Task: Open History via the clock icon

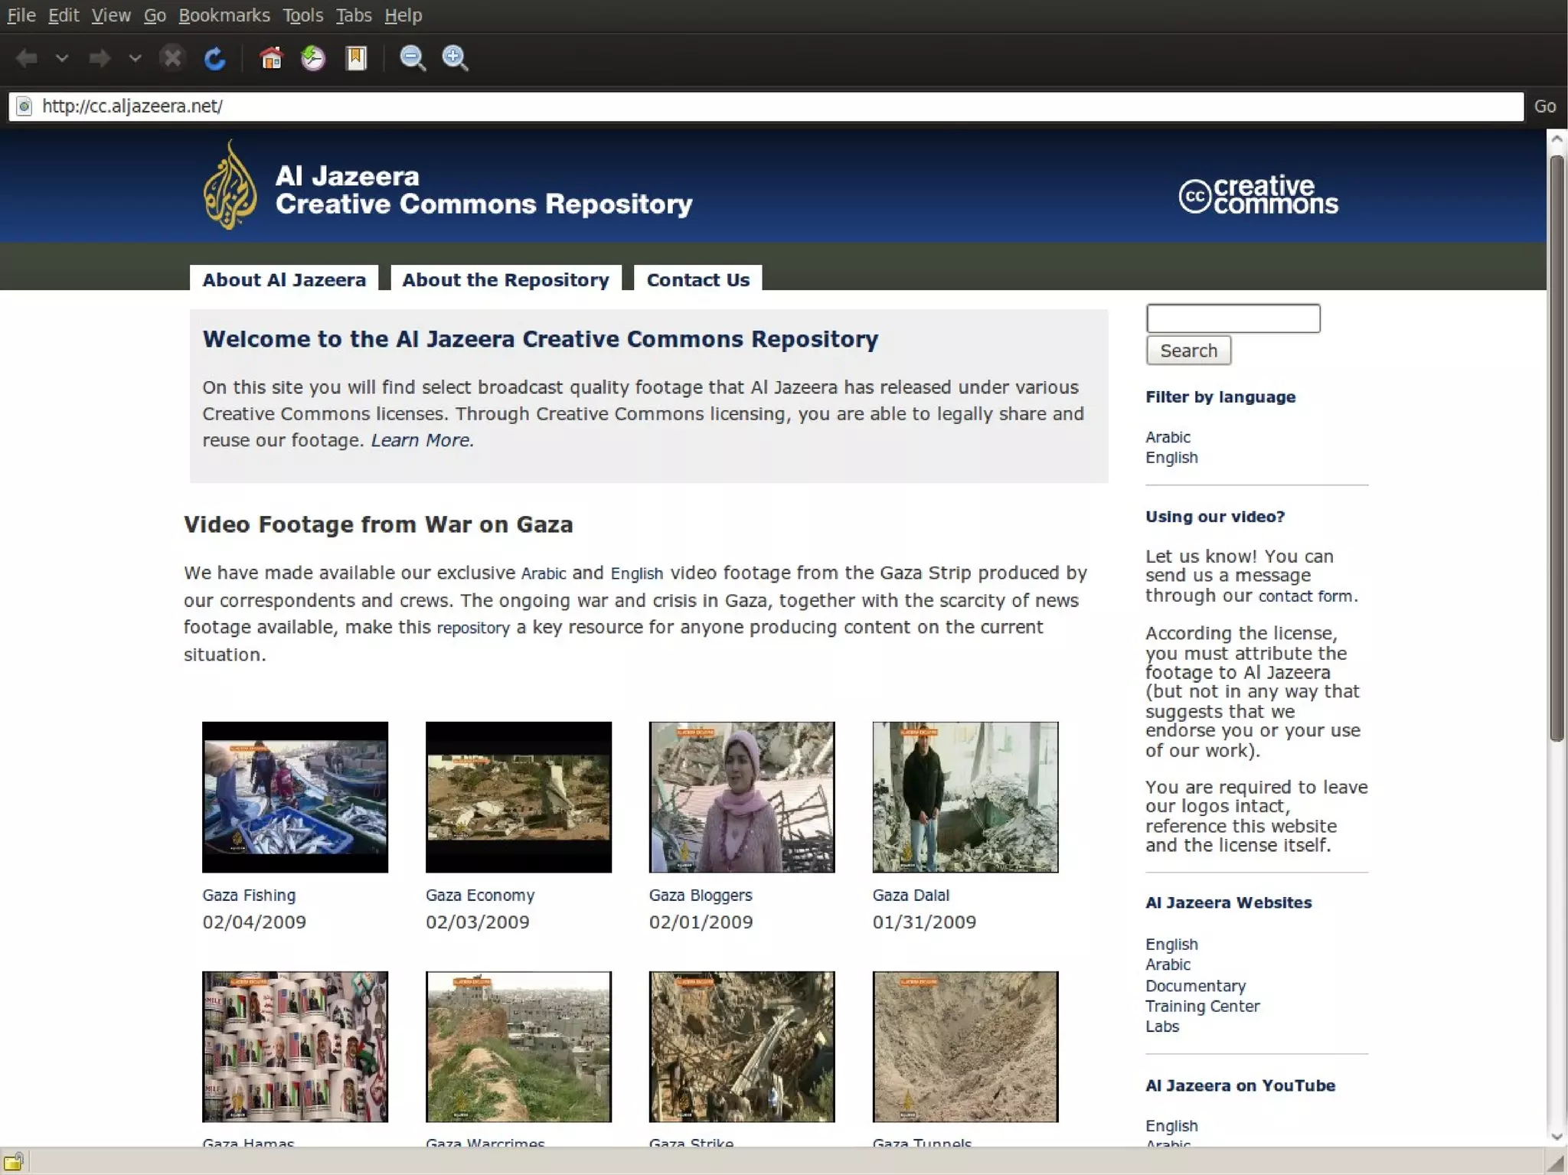Action: coord(313,58)
